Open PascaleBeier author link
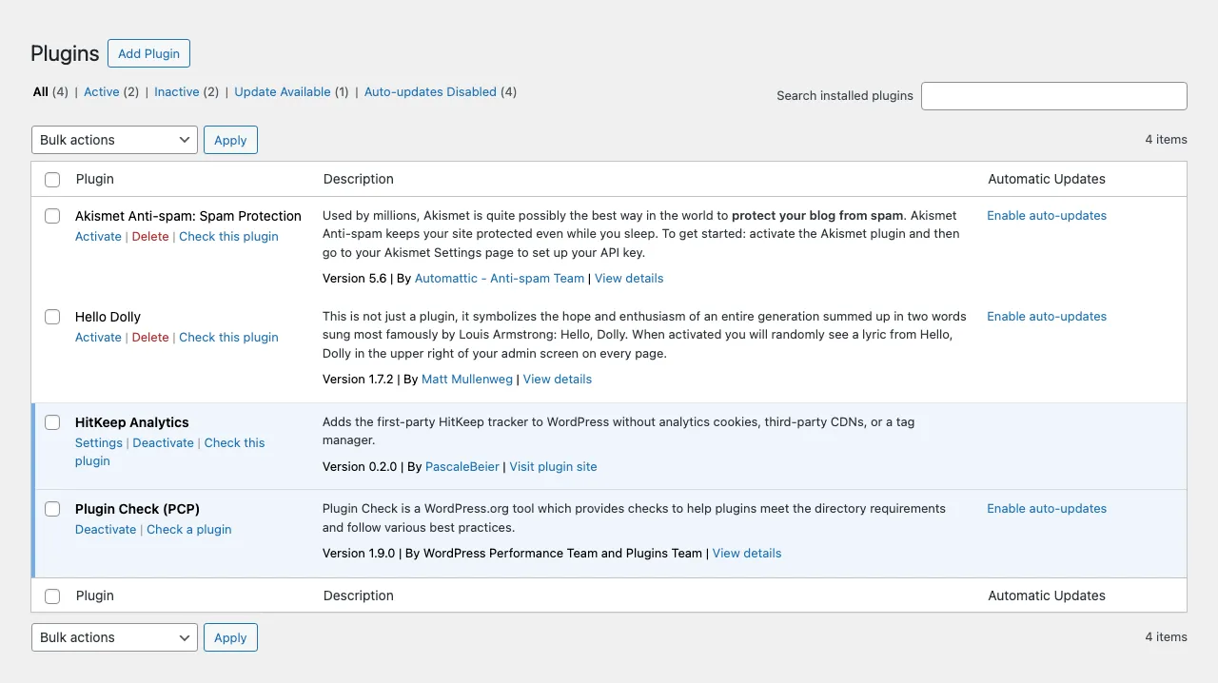This screenshot has width=1218, height=683. (463, 467)
